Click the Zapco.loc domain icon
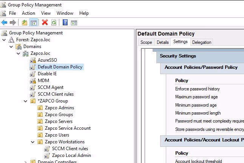This screenshot has height=163, width=244. click(x=26, y=53)
